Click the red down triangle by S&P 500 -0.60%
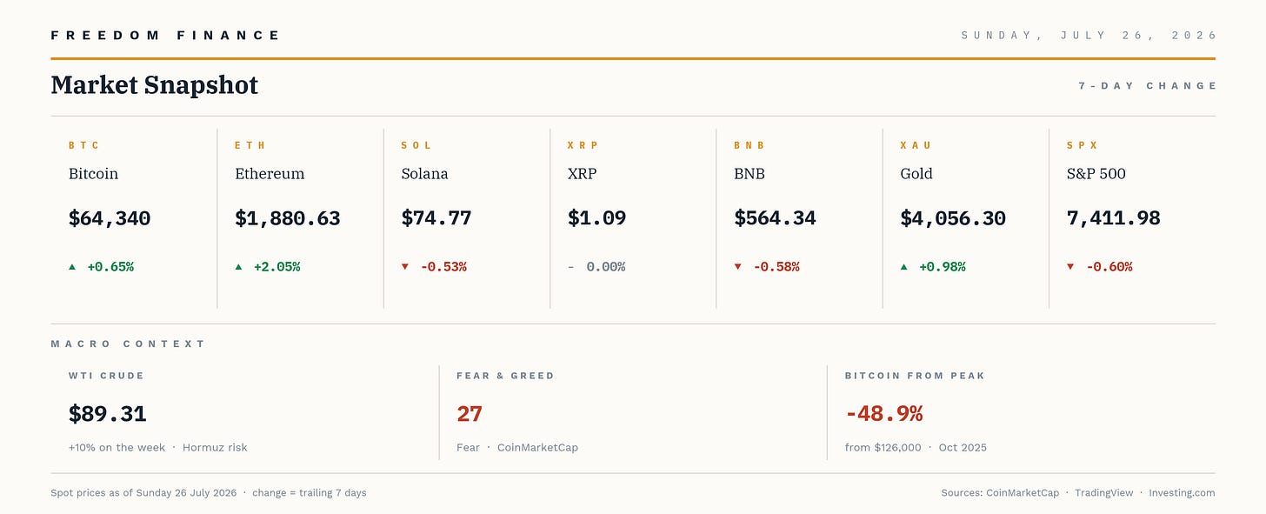Screen dimensions: 1266x514 tap(1070, 267)
